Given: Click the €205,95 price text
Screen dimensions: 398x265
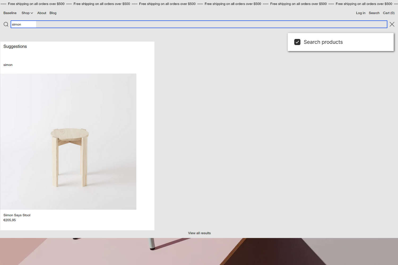Looking at the screenshot, I should (x=10, y=220).
